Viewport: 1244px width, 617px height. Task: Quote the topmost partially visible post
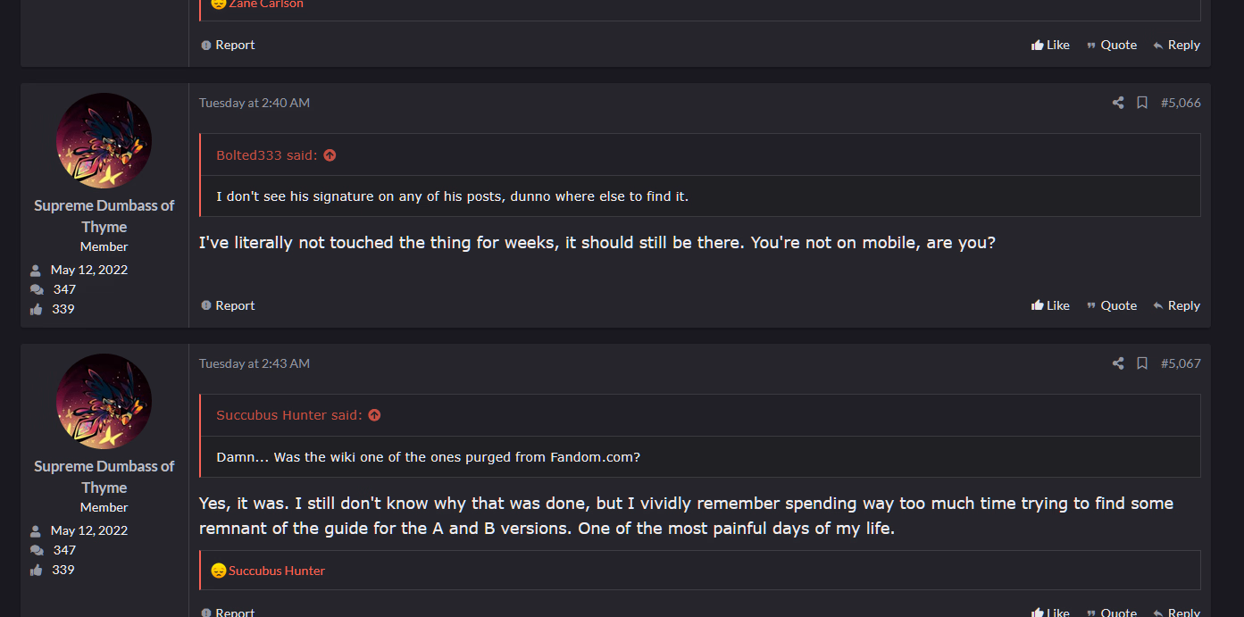click(1112, 45)
